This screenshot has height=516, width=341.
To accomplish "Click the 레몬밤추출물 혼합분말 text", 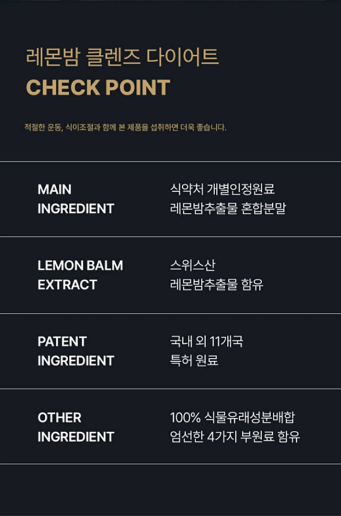I will (228, 209).
